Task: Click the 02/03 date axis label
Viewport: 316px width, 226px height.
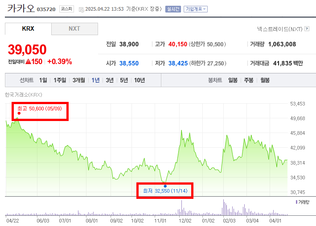Action: click(229, 221)
